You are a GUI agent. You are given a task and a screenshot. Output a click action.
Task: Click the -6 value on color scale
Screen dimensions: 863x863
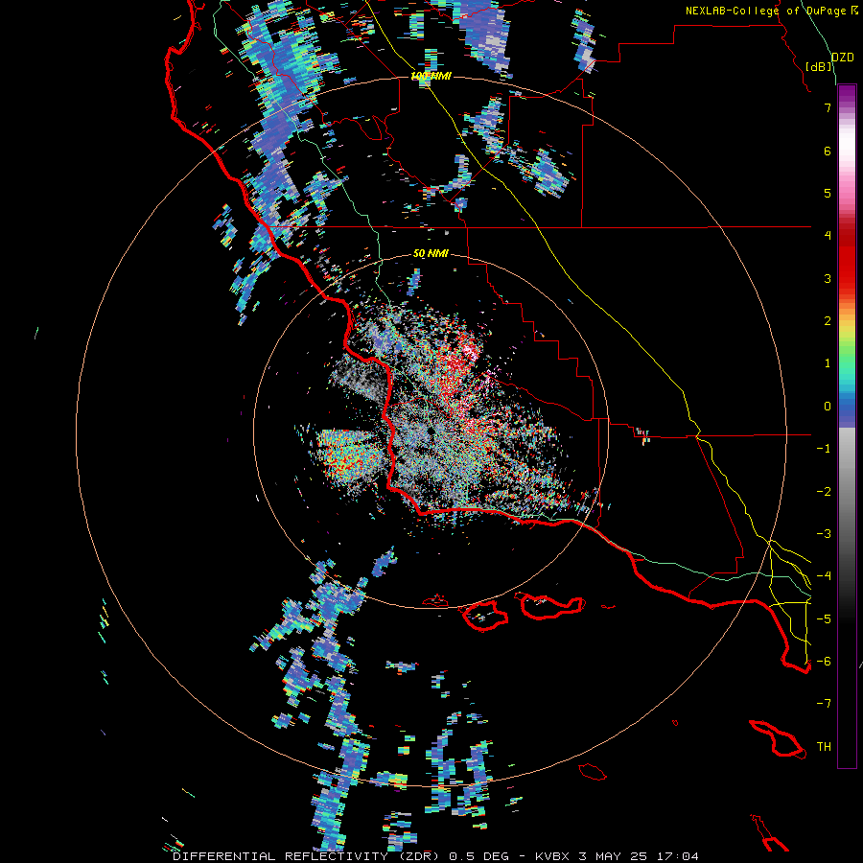coord(824,662)
